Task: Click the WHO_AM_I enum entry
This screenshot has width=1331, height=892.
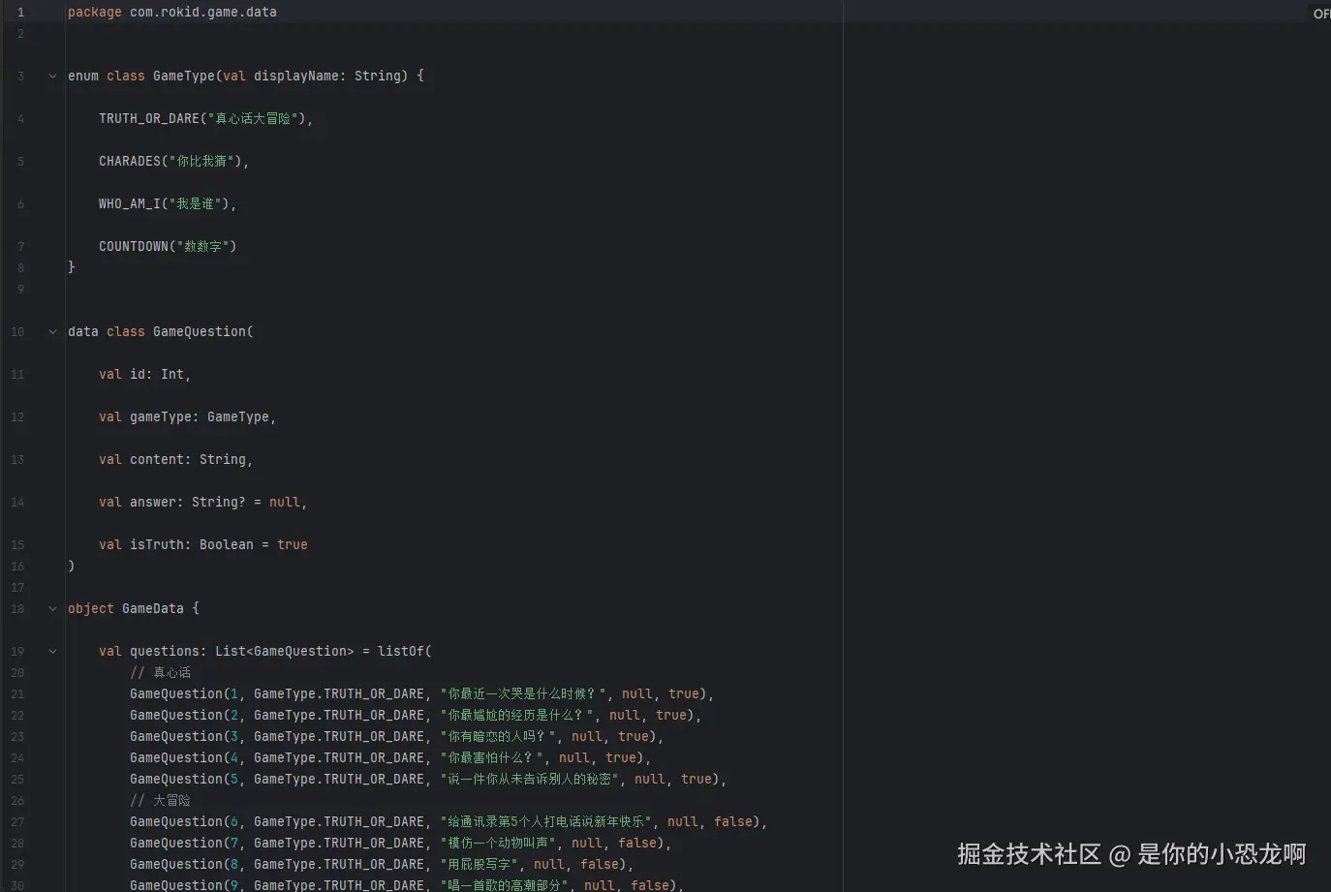Action: (x=167, y=203)
